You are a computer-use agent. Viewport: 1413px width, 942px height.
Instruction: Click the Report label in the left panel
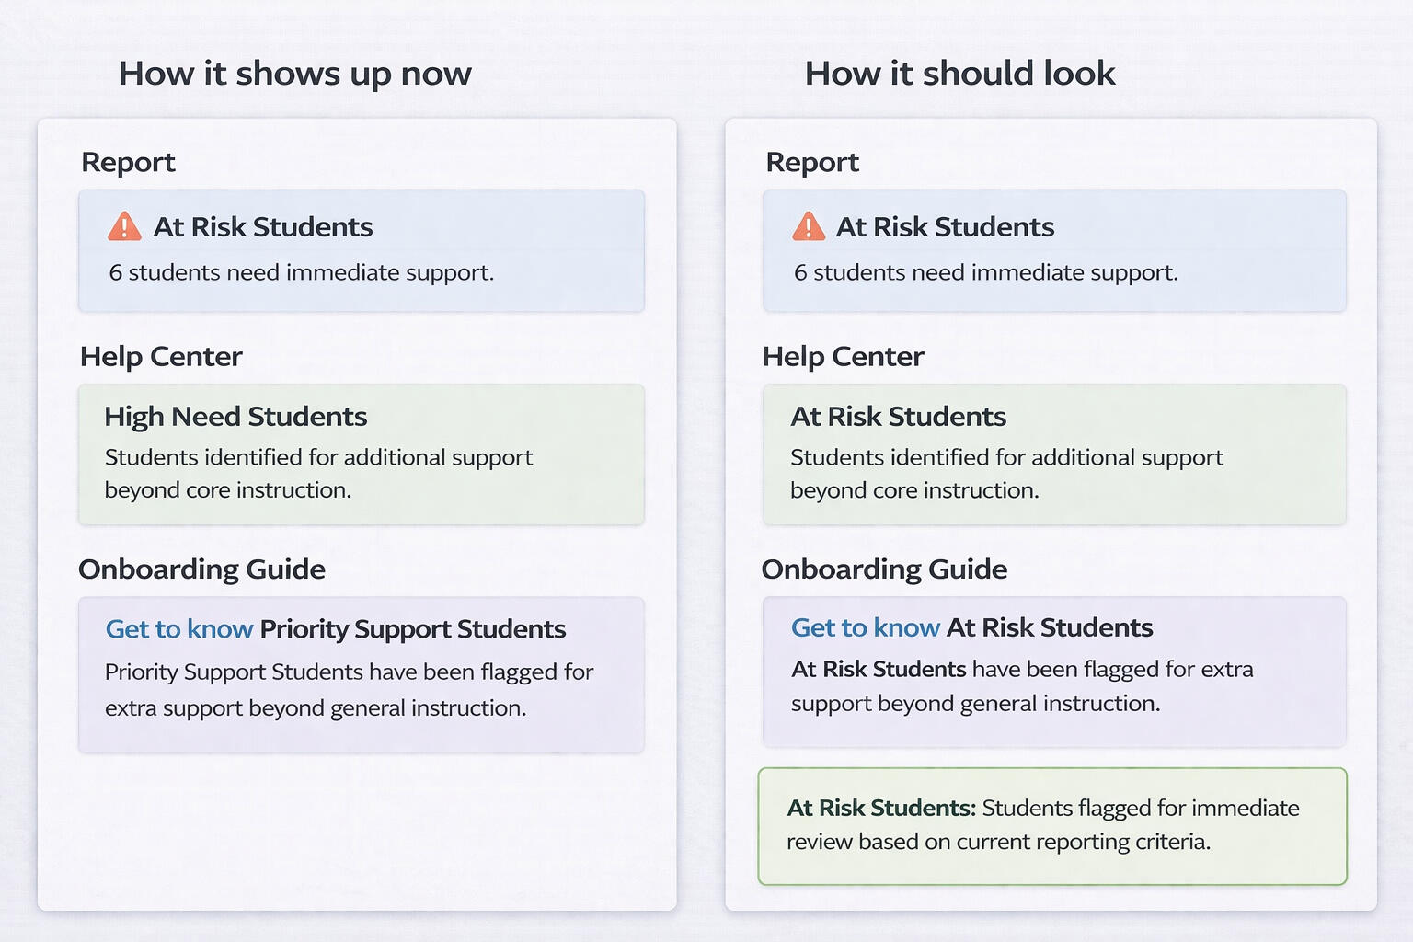[x=128, y=163]
